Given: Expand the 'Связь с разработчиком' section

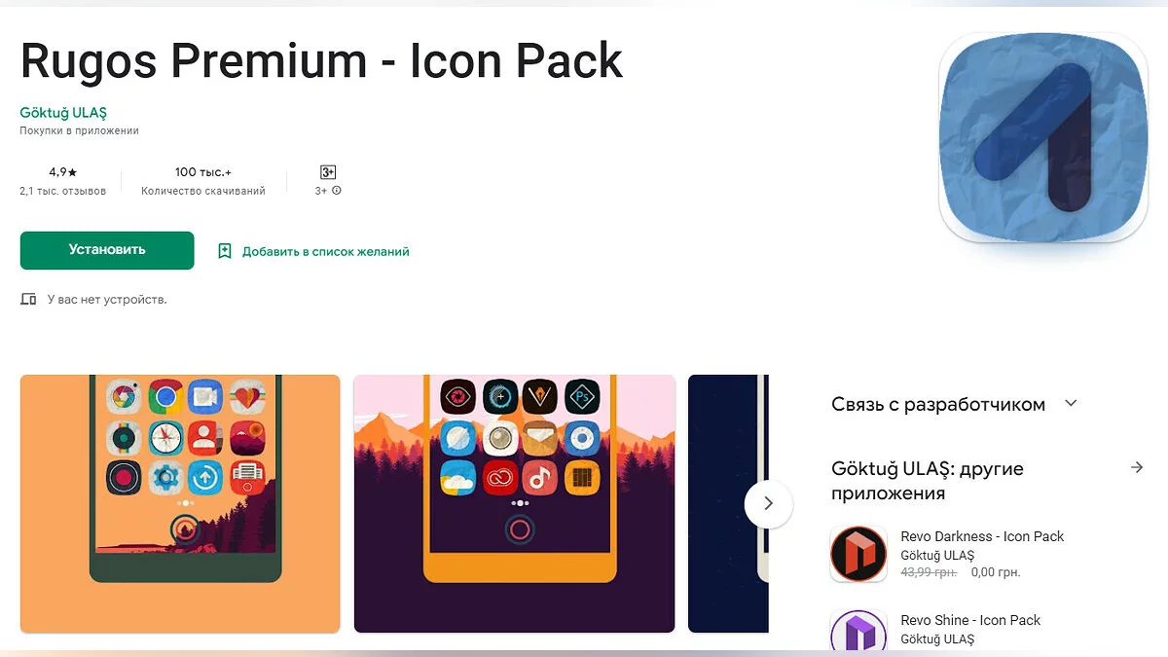Looking at the screenshot, I should (x=955, y=404).
